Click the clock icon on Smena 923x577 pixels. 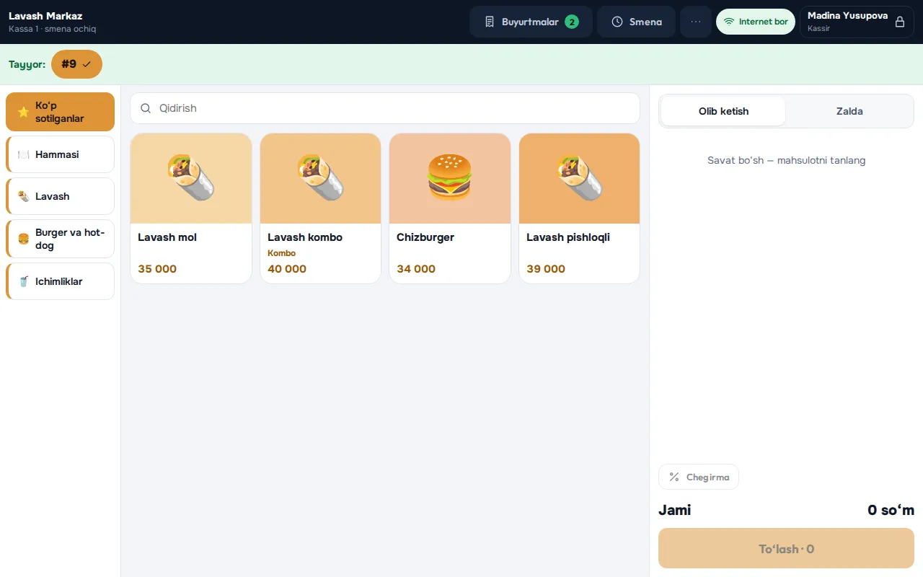coord(617,22)
